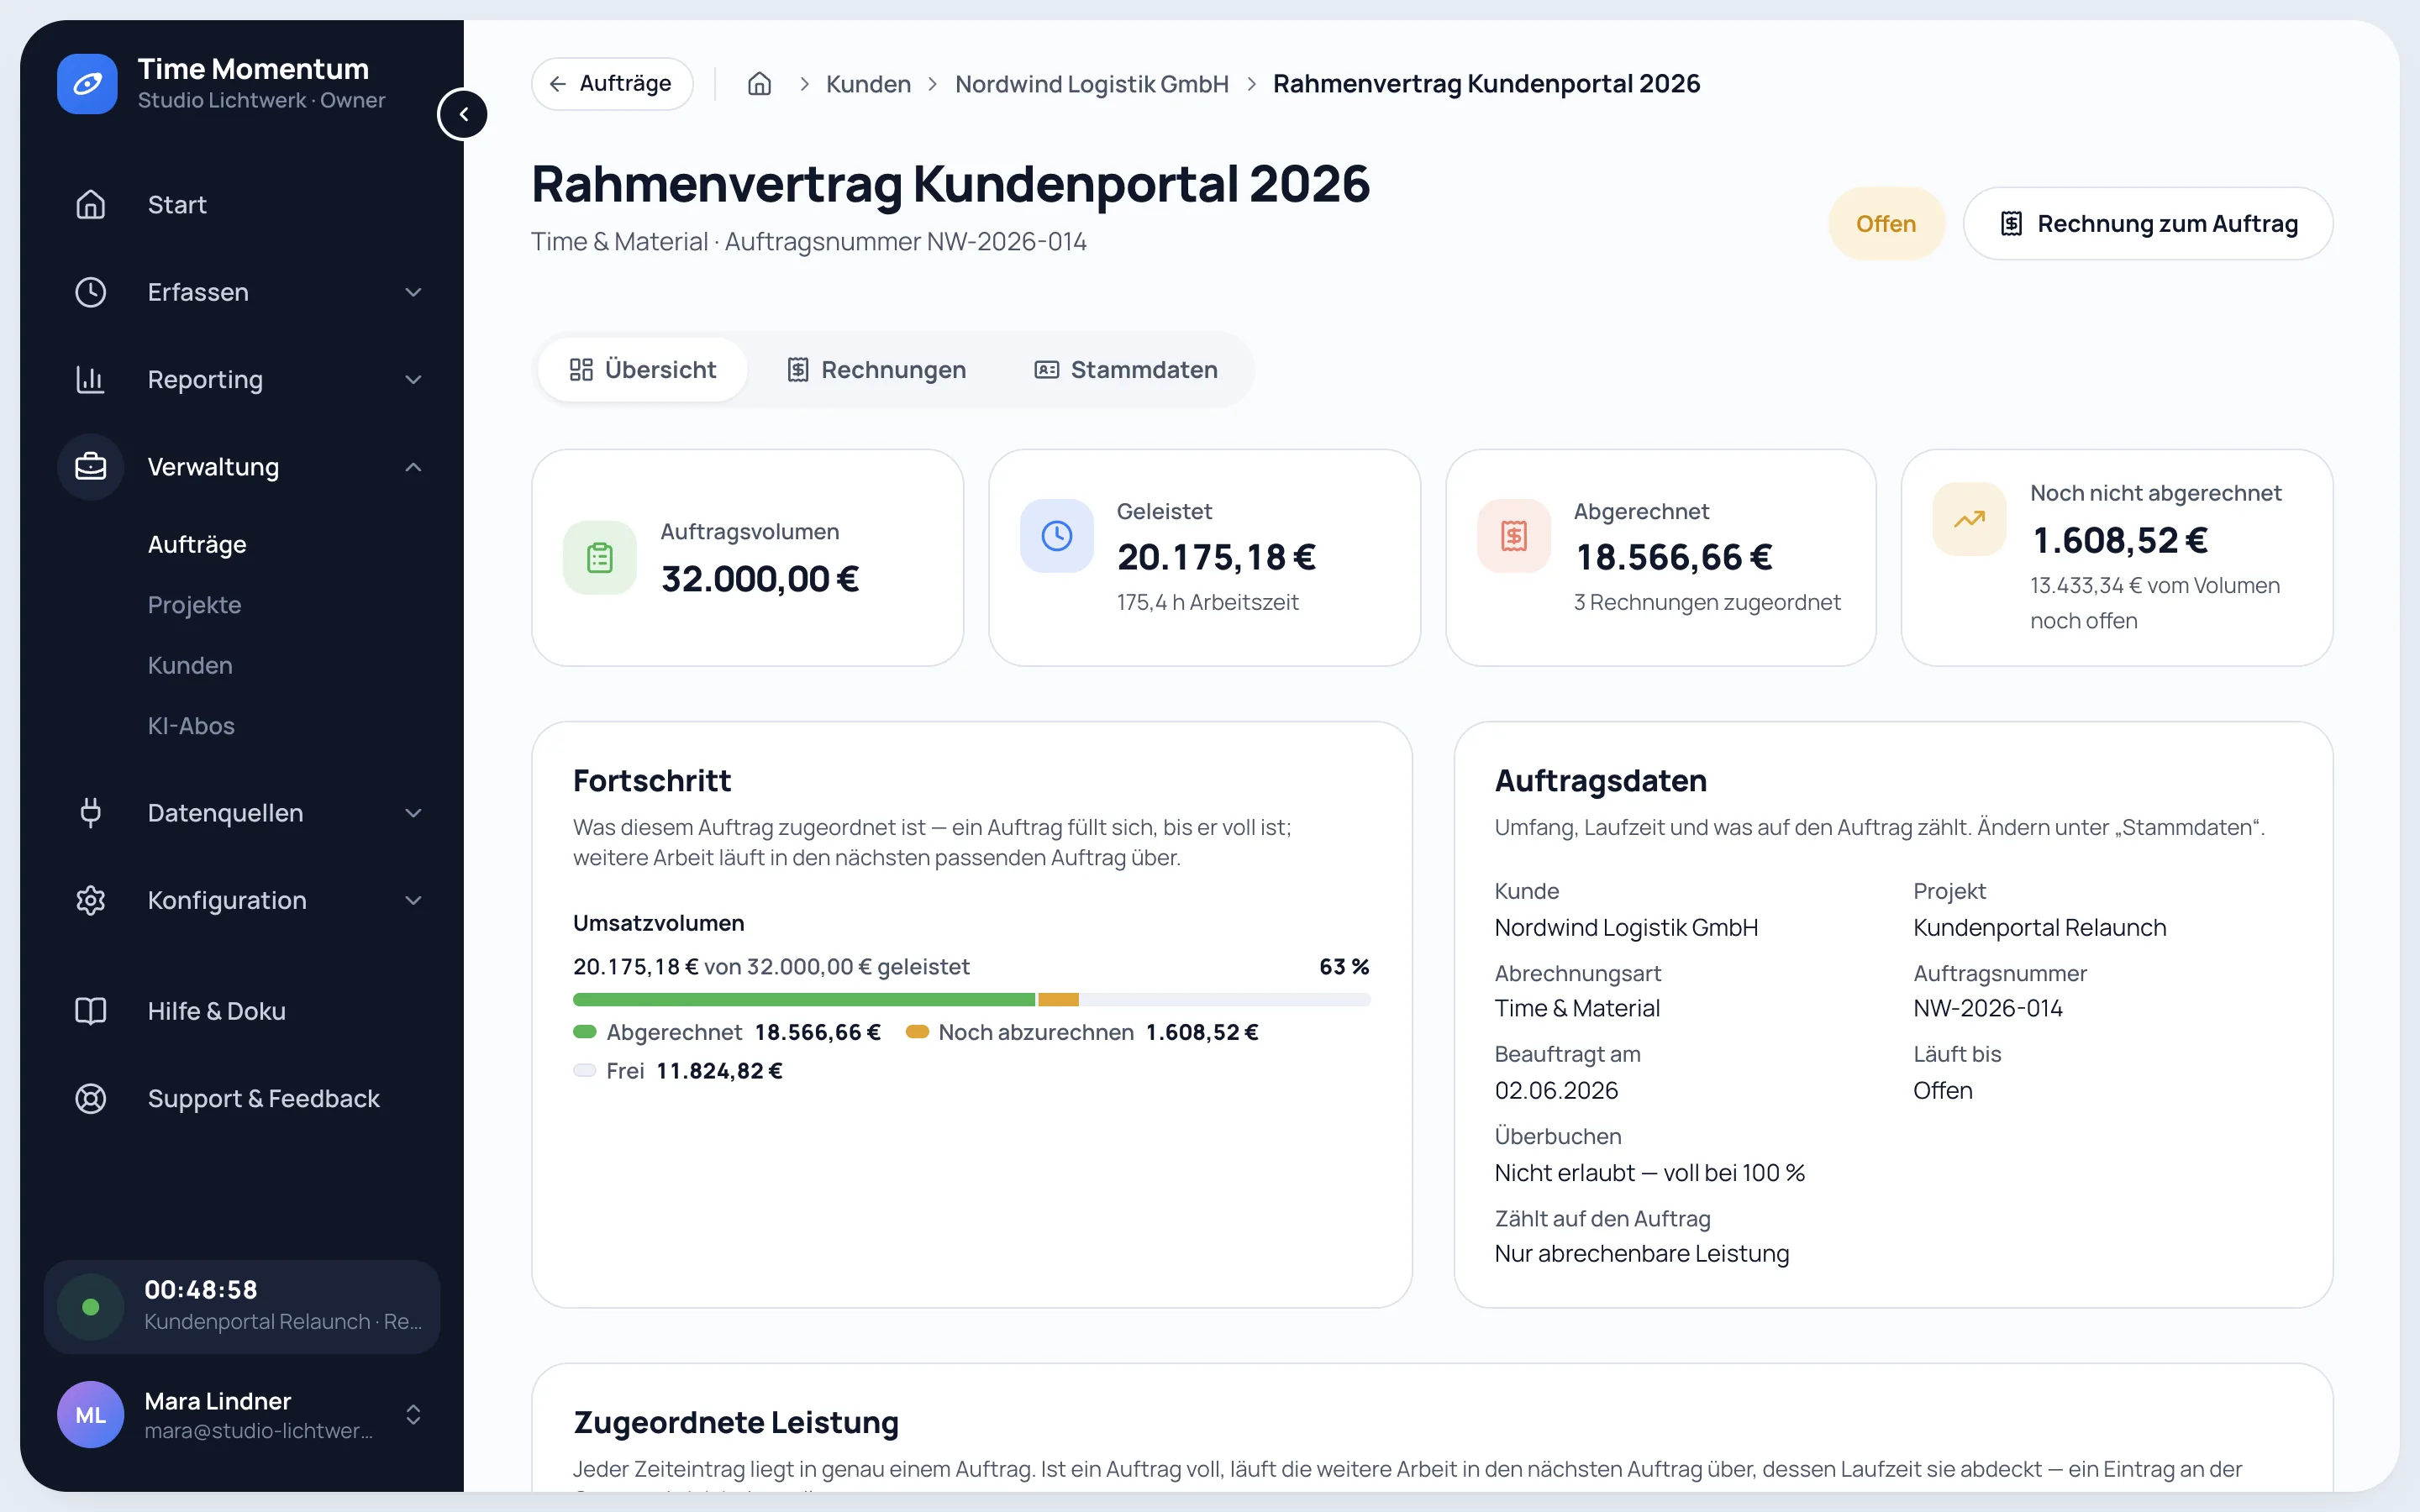Click the Datenquellen plug icon
The image size is (2420, 1512).
pos(91,813)
